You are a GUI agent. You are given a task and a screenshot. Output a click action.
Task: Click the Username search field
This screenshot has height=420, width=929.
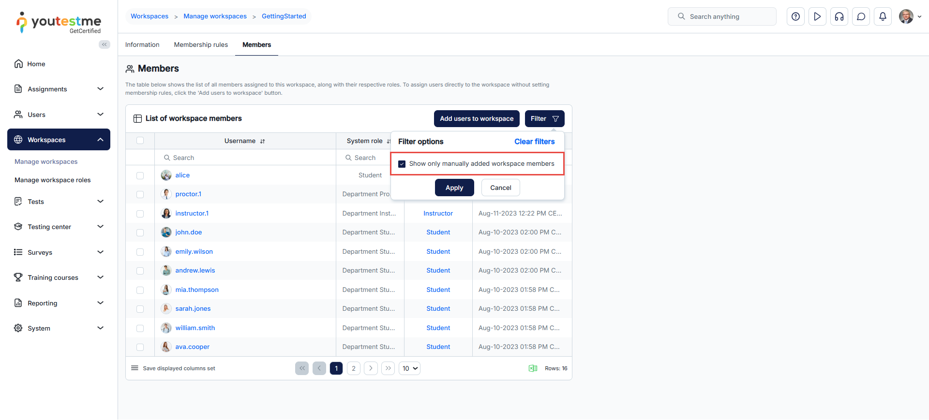pos(247,158)
